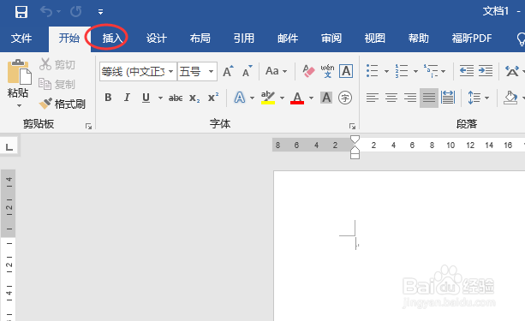Open the wén phonetic guide
Image resolution: width=525 pixels, height=321 pixels.
pyautogui.click(x=327, y=71)
